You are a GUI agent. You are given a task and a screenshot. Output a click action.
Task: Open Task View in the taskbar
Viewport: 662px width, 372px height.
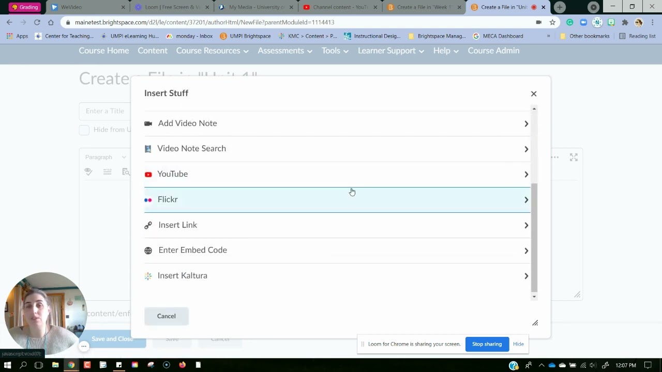(39, 365)
